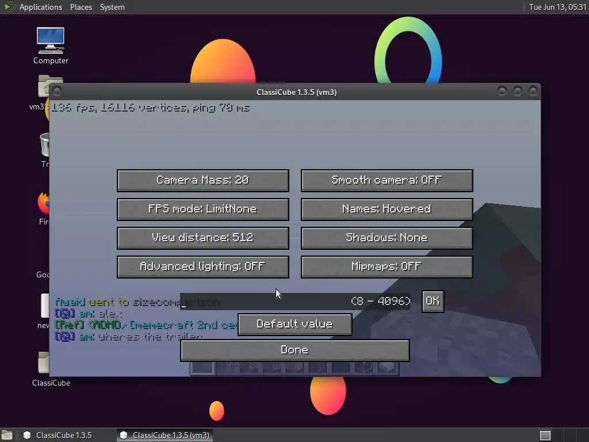
Task: Open Applications menu
Action: pos(41,7)
